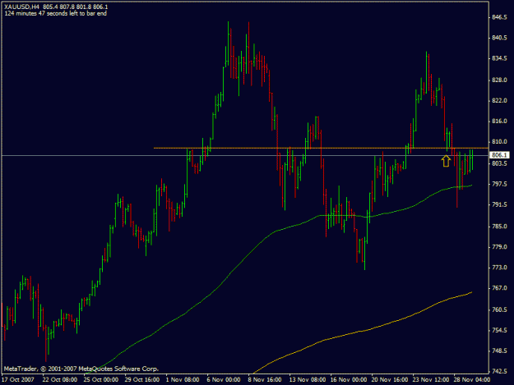Click the '16 Nov 00:00' time axis label

(349, 380)
